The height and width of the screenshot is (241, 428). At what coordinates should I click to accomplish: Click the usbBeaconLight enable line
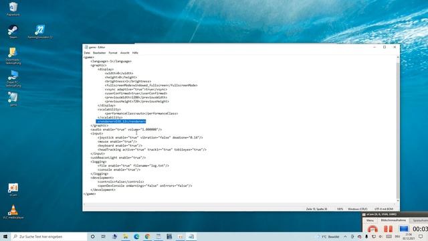pos(118,158)
